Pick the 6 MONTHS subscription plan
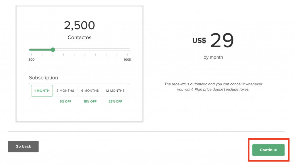This screenshot has height=165, width=294. point(90,91)
